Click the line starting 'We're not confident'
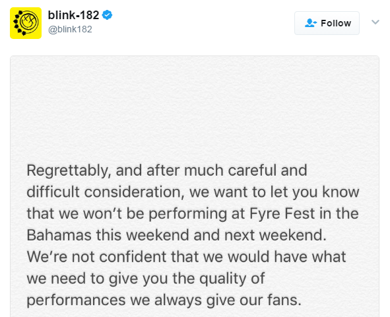 [186, 258]
